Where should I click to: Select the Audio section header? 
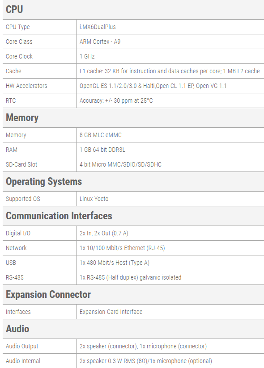[x=17, y=329]
